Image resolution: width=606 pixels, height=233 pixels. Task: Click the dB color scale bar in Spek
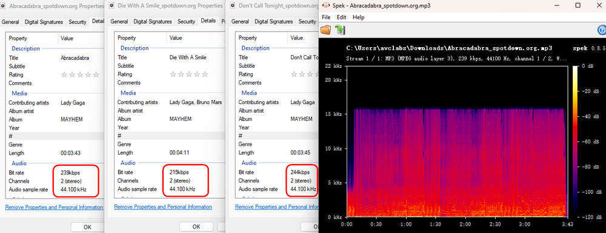(x=576, y=142)
